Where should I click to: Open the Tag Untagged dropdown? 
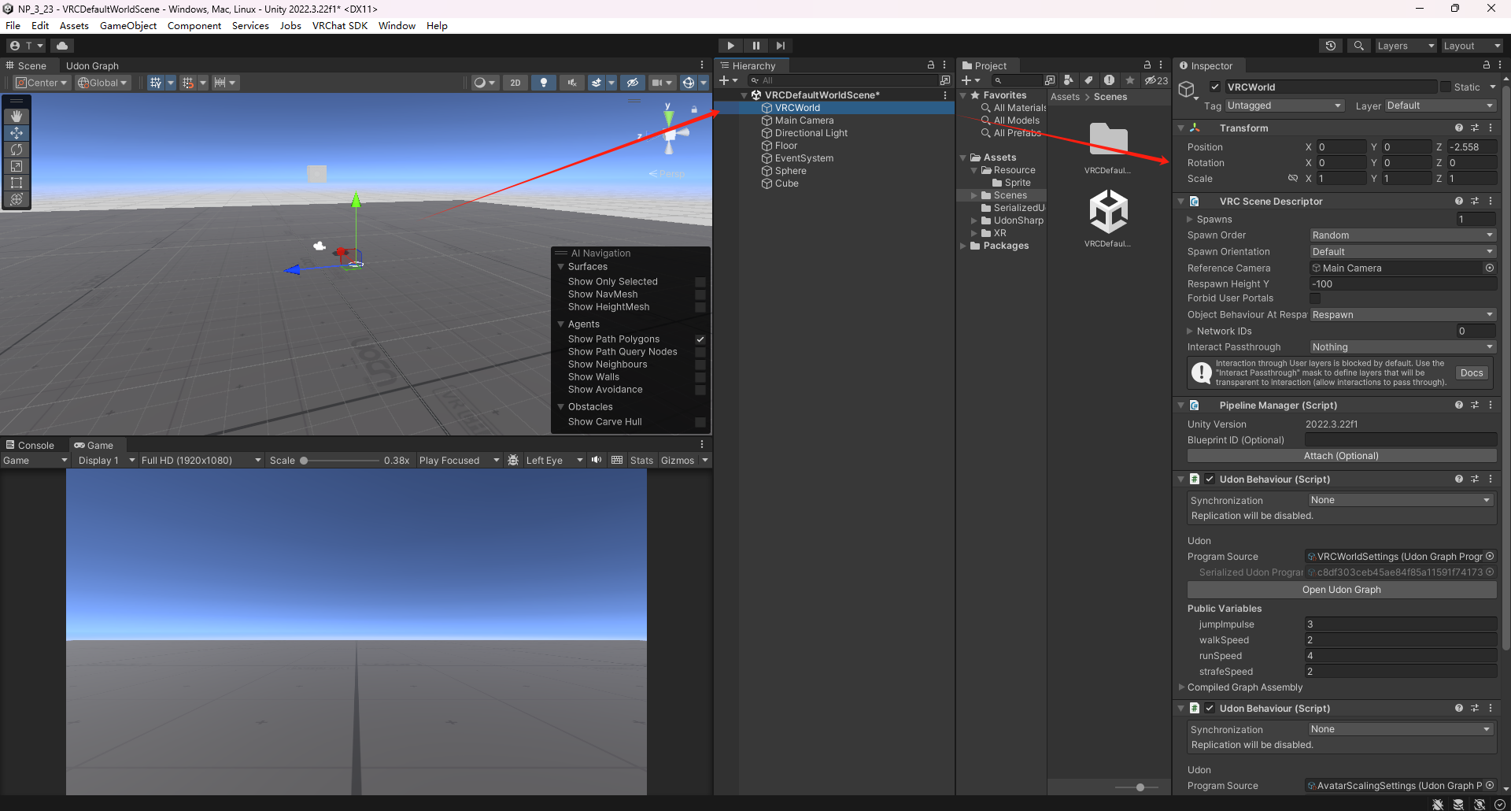(1284, 106)
